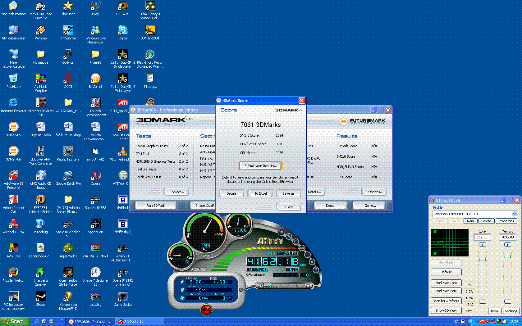Click New profile button in ATITool
The image size is (522, 326).
click(470, 221)
